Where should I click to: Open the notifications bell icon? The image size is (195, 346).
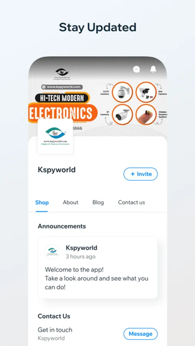153,69
